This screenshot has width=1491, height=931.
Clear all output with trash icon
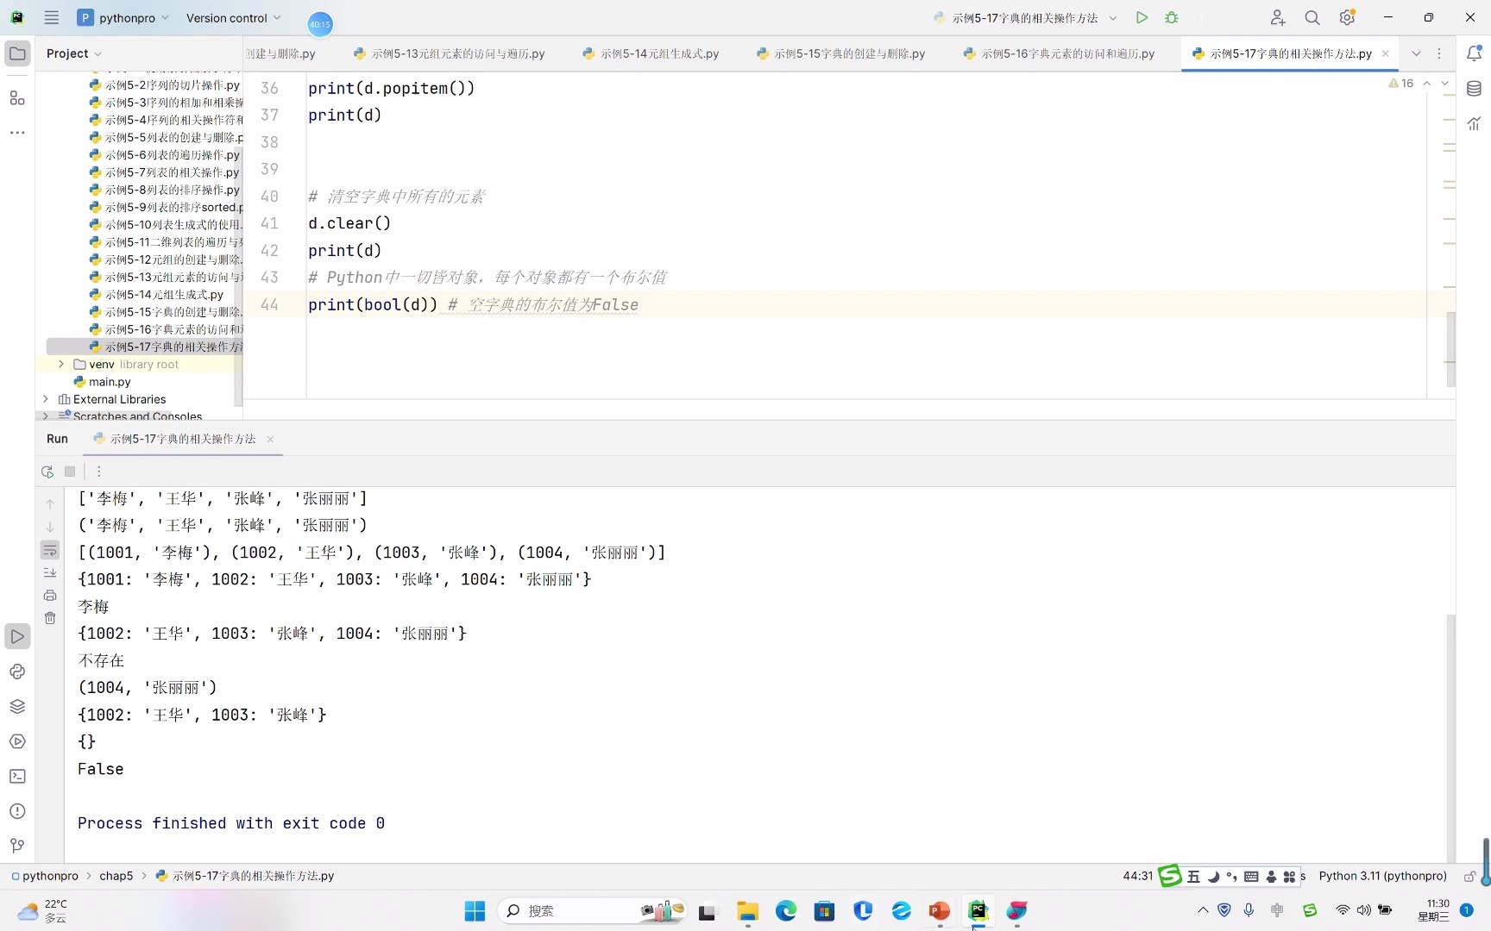50,618
